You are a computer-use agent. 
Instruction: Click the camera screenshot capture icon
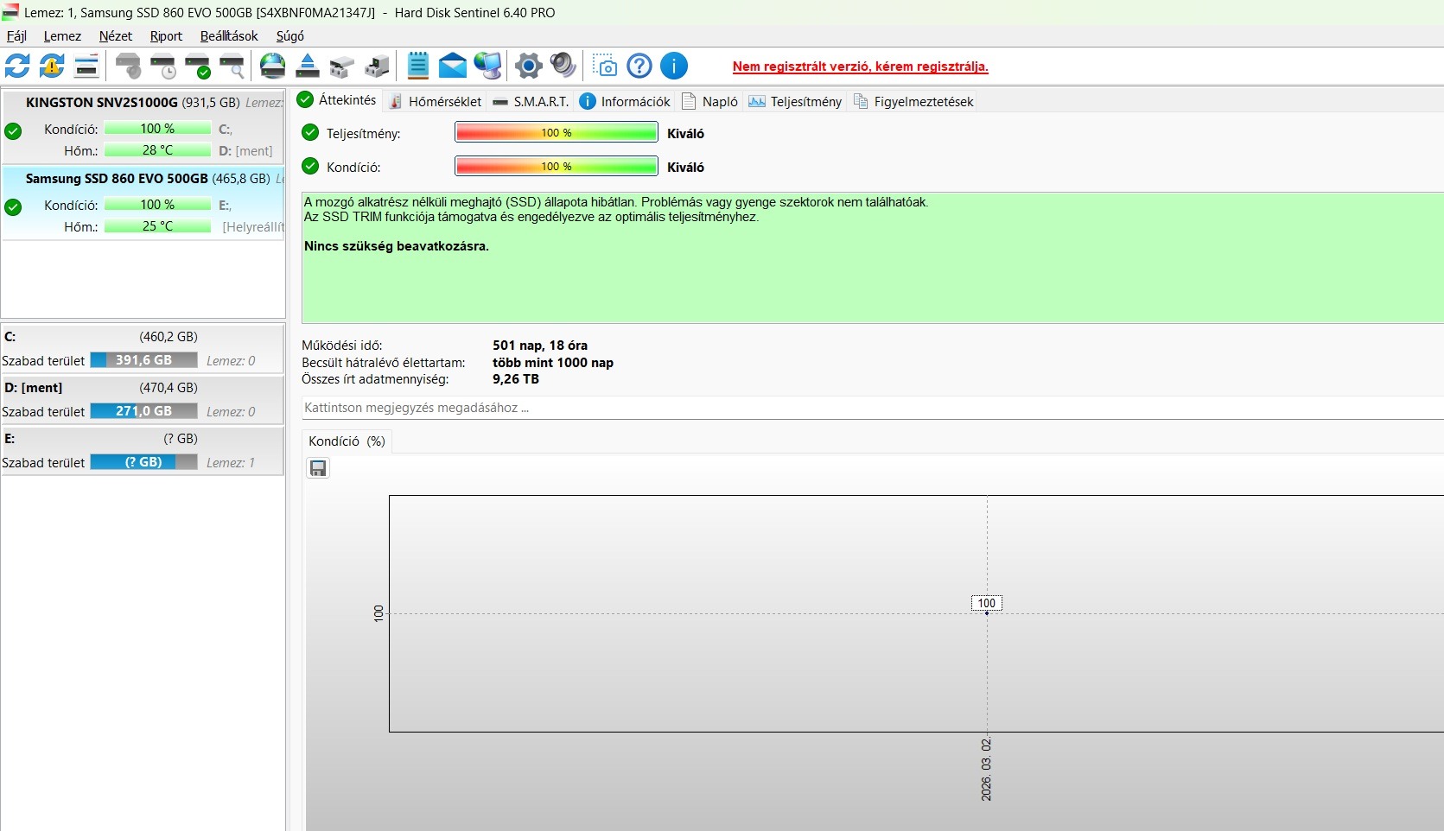[x=605, y=66]
